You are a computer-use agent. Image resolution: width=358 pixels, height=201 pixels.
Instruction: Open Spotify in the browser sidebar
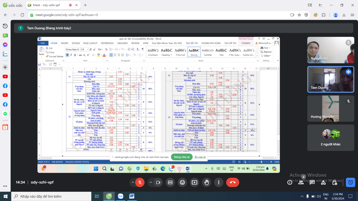click(x=5, y=114)
